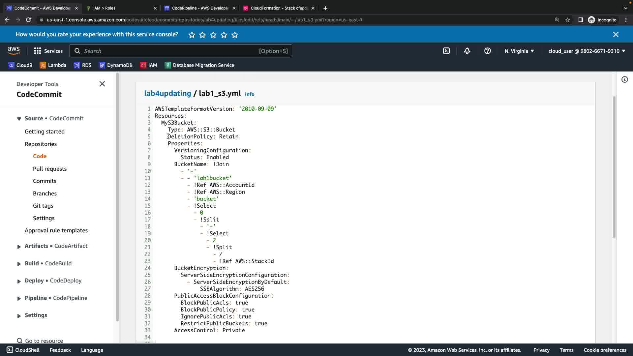Viewport: 633px width, 356px height.
Task: Open the Cloud9 shortcut in favorites bar
Action: coord(20,65)
